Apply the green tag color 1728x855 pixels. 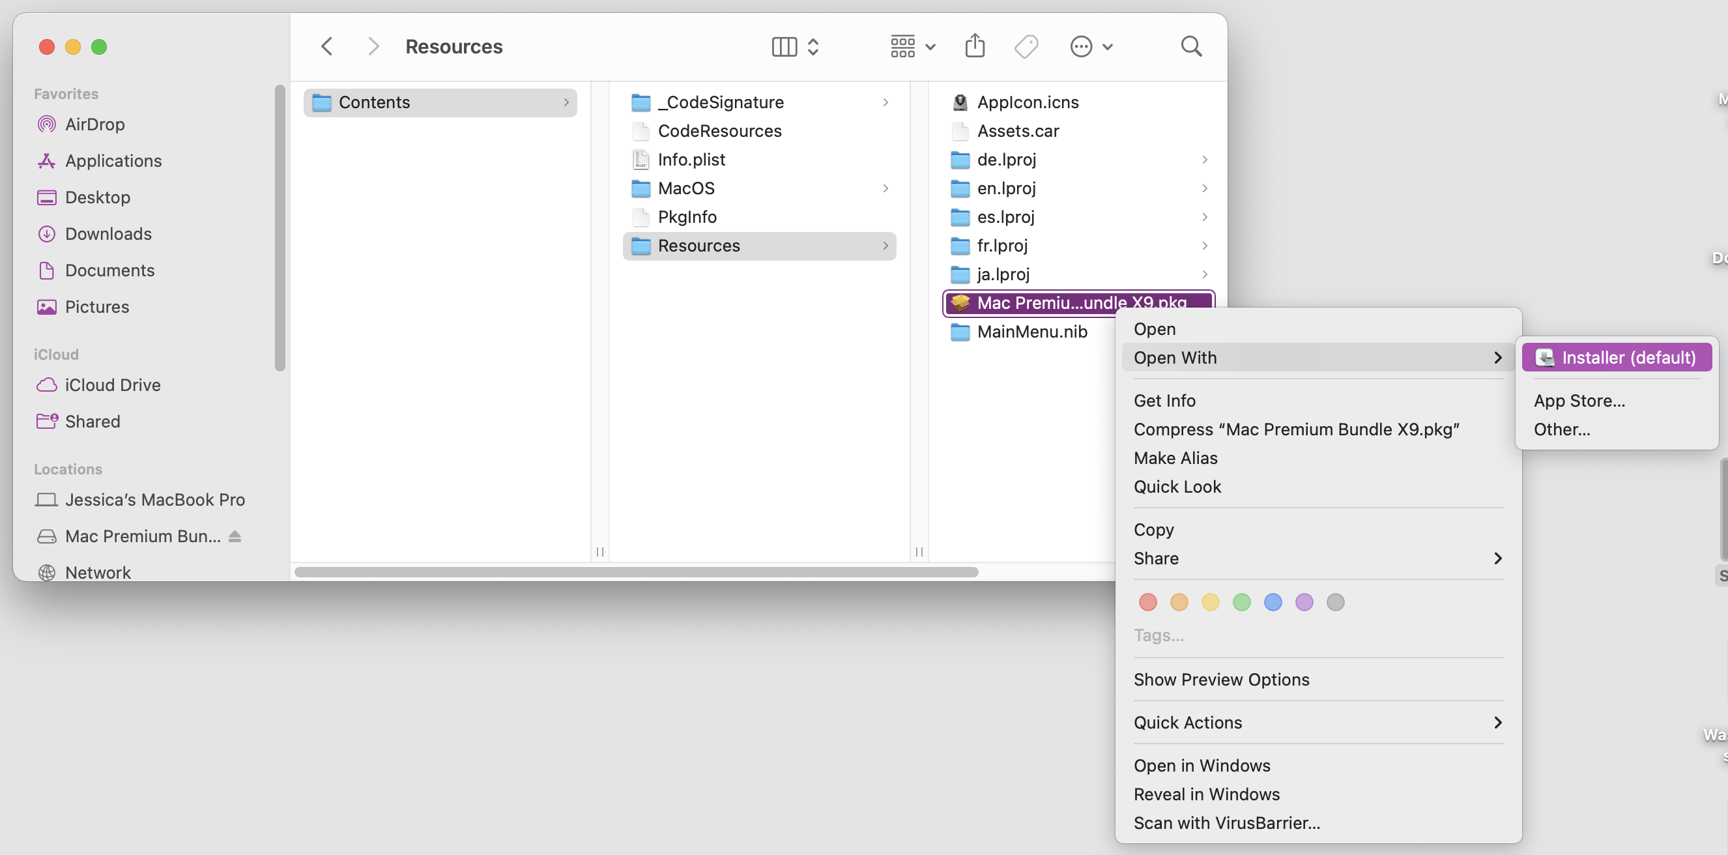coord(1241,602)
